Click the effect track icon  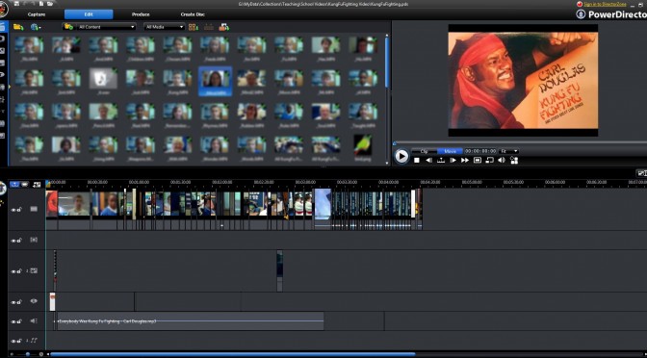coord(34,240)
